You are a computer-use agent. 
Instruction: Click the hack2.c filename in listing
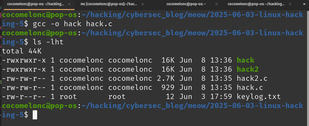(x=252, y=79)
